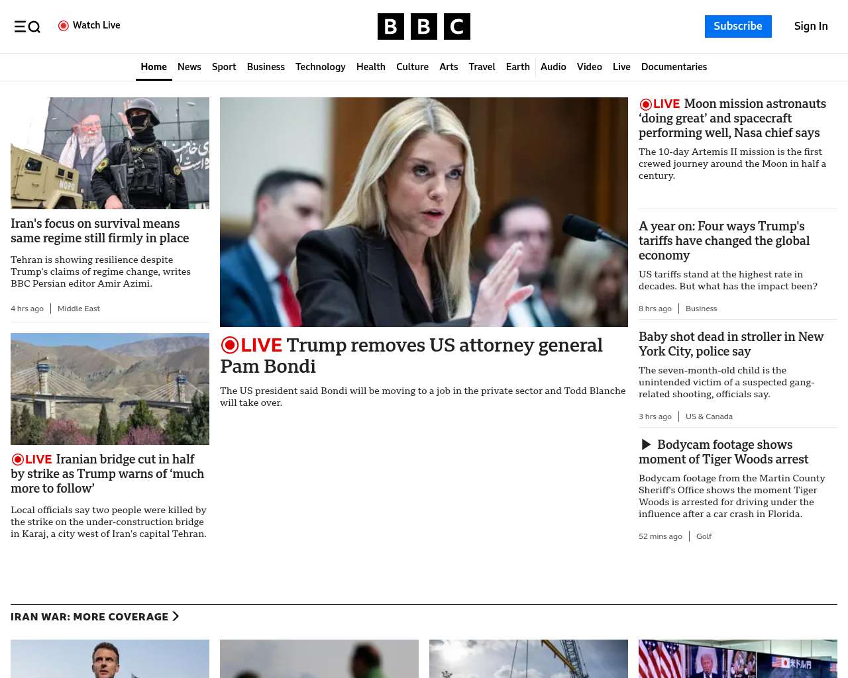
Task: Click the BBC logo
Action: (423, 26)
